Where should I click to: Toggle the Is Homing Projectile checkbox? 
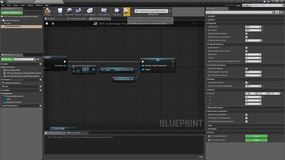[x=246, y=83]
